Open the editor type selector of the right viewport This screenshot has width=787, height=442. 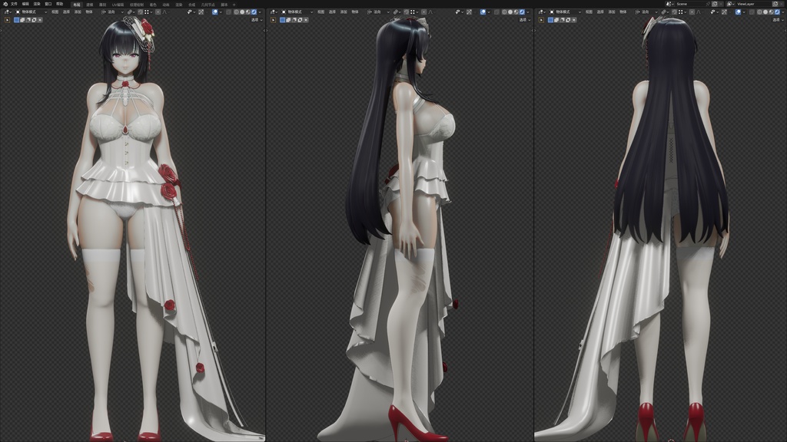(542, 12)
